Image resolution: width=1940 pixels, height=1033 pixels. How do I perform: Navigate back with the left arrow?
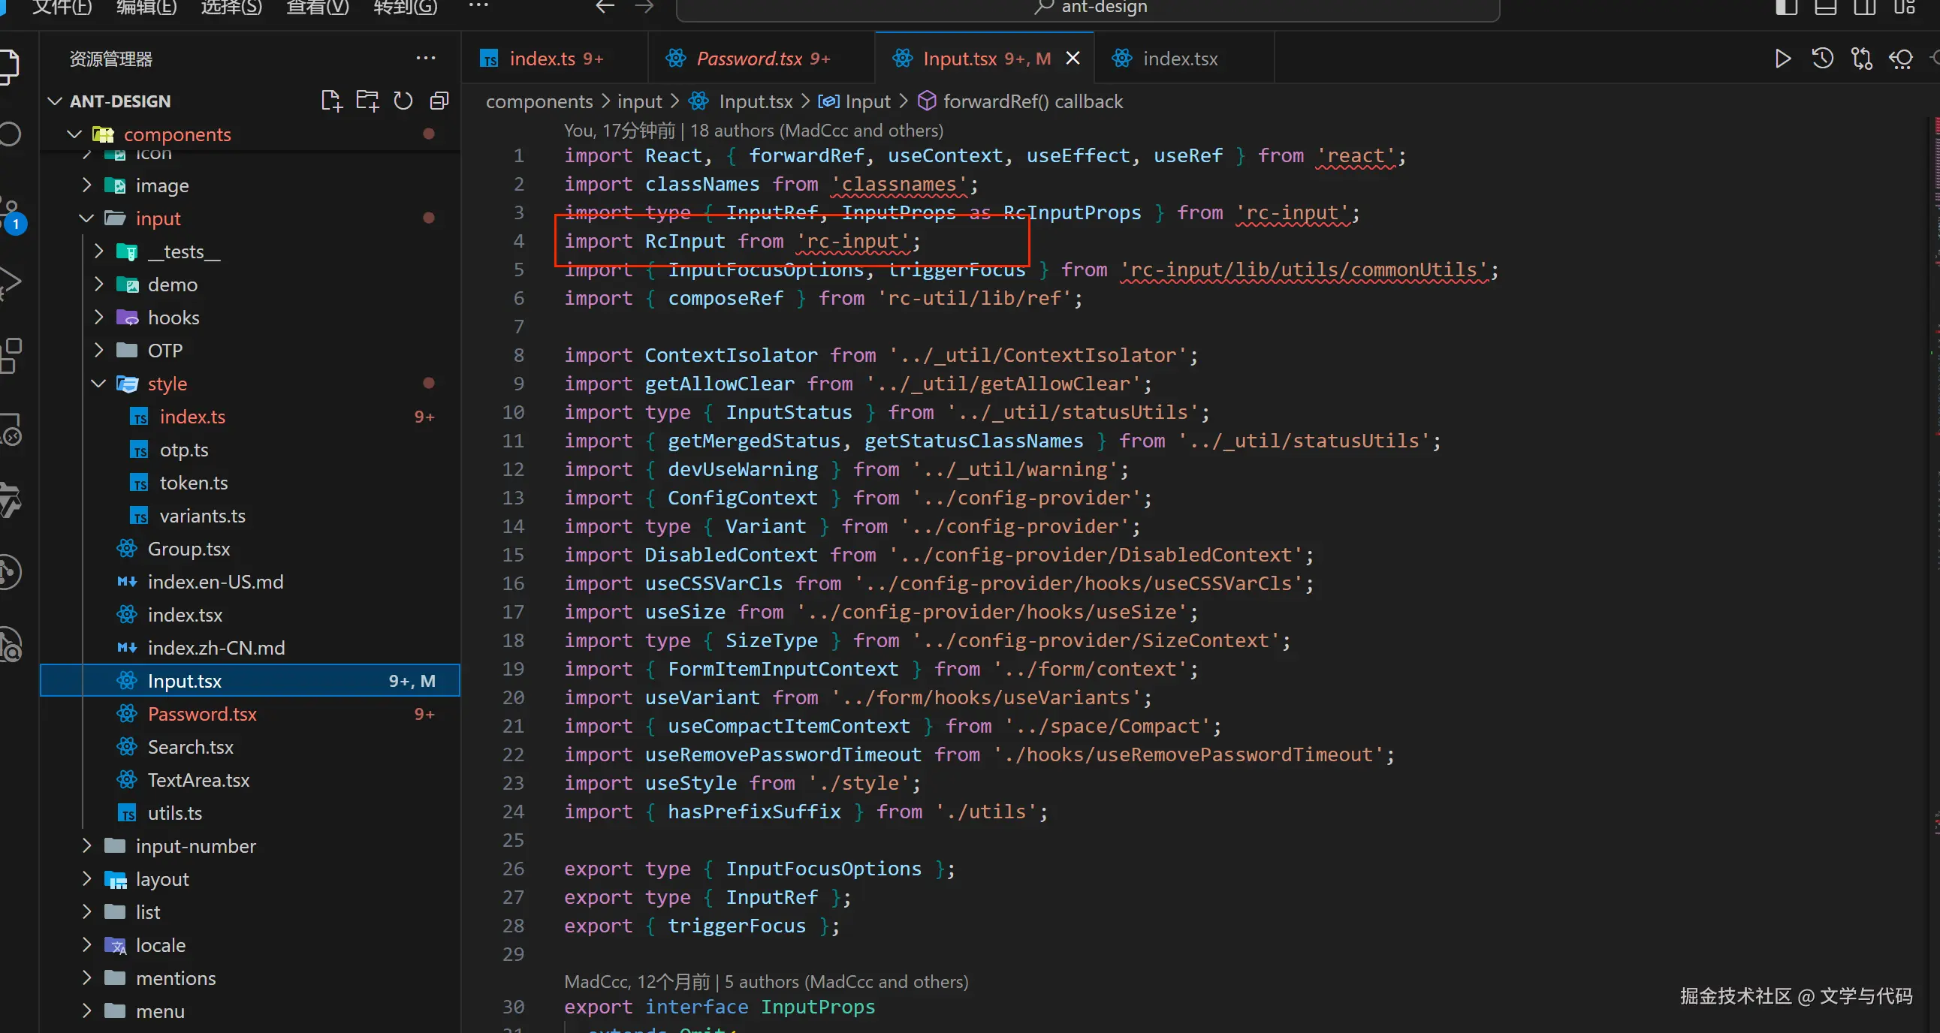tap(605, 8)
